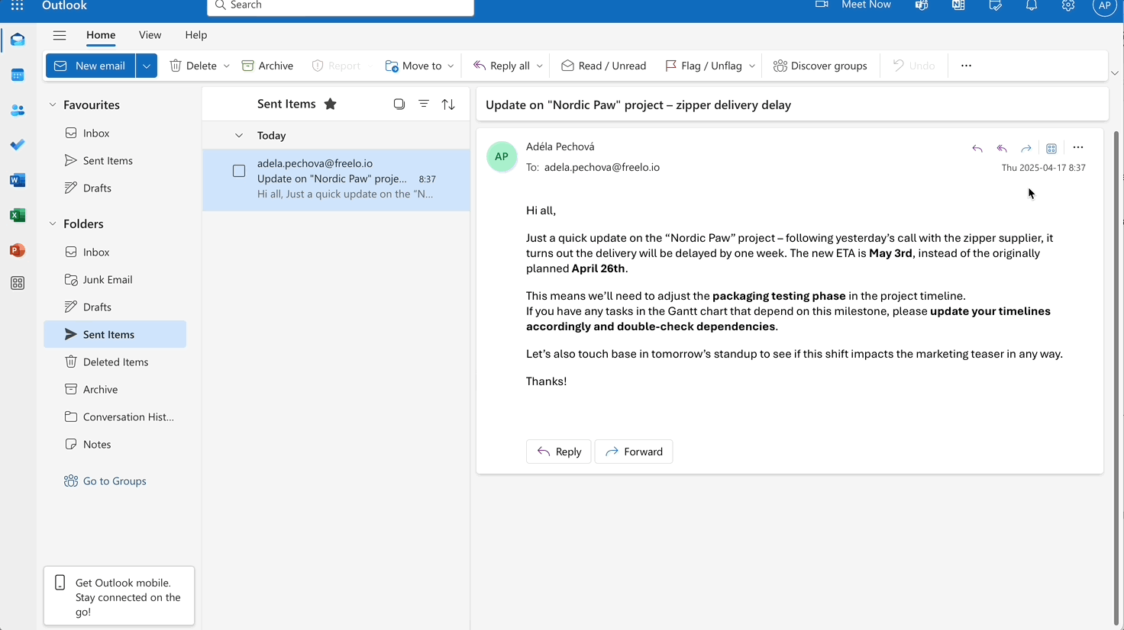
Task: Click Reply all toolbar button
Action: click(x=501, y=66)
